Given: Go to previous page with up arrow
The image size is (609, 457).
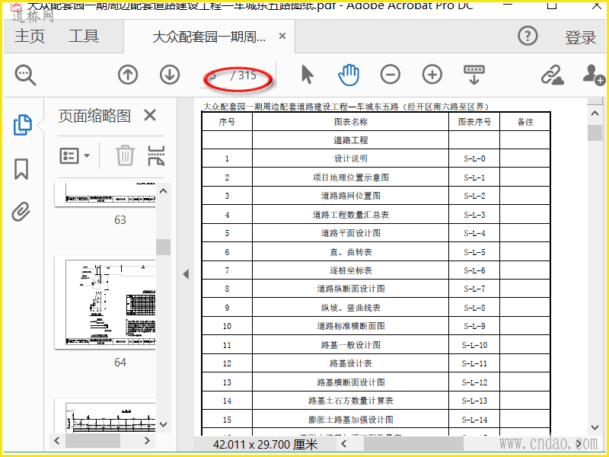Looking at the screenshot, I should 128,75.
